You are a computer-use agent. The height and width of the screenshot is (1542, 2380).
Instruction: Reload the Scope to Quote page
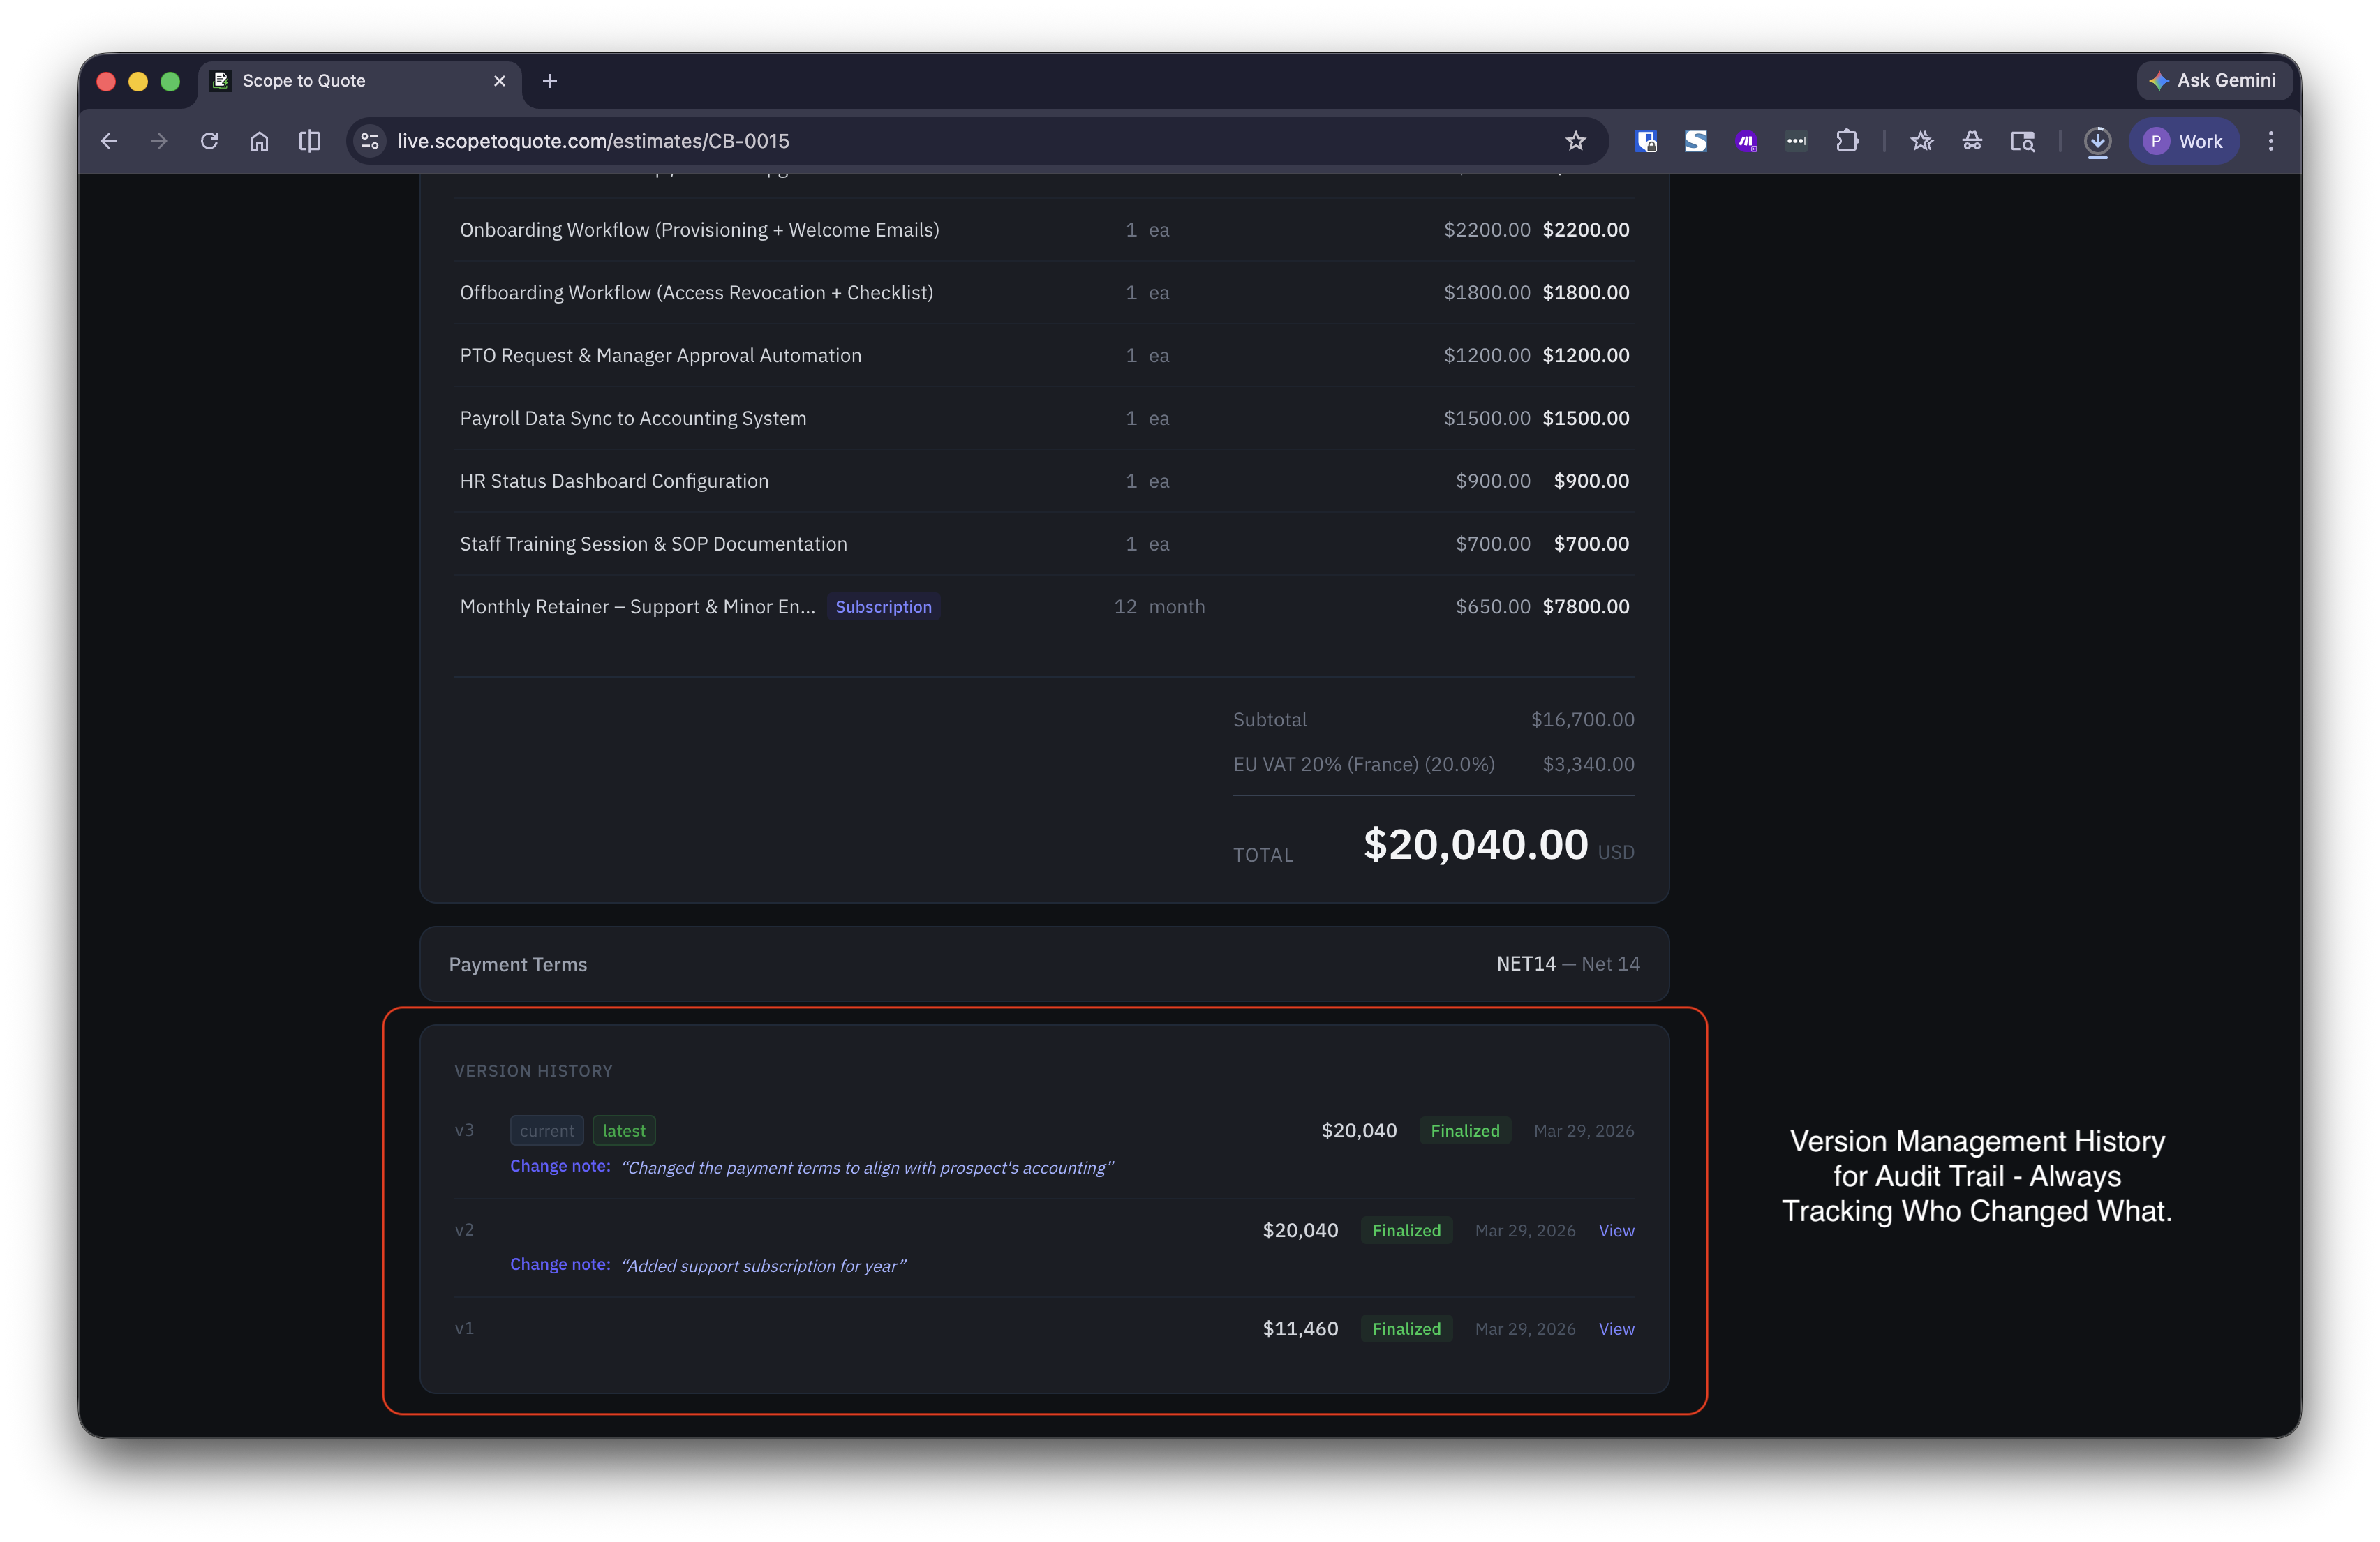point(209,141)
